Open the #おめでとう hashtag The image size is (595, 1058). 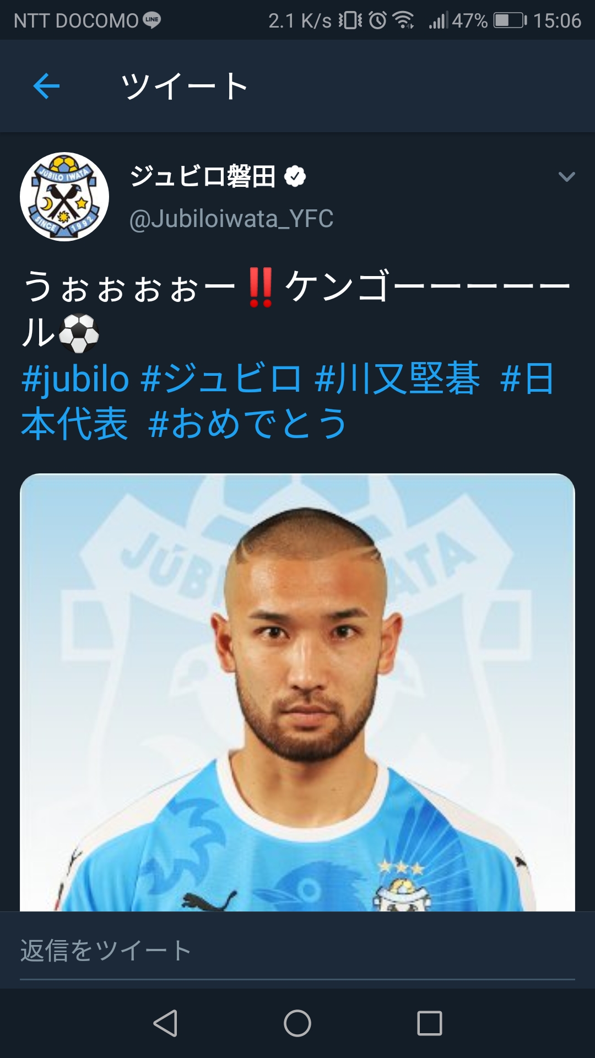(248, 424)
